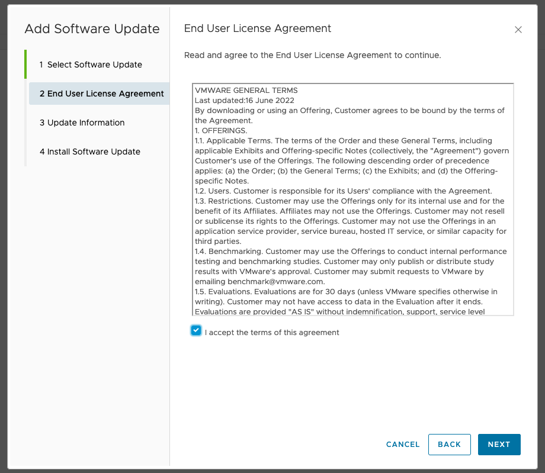Proceed to the next wizard step

[499, 444]
